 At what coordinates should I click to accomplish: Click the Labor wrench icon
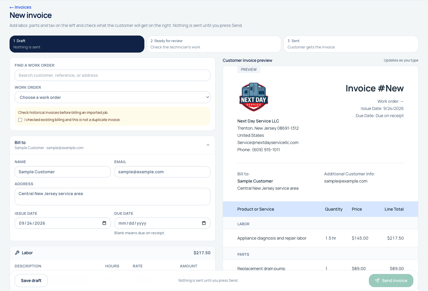pos(17,253)
